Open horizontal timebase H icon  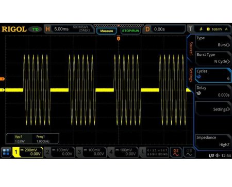47,29
